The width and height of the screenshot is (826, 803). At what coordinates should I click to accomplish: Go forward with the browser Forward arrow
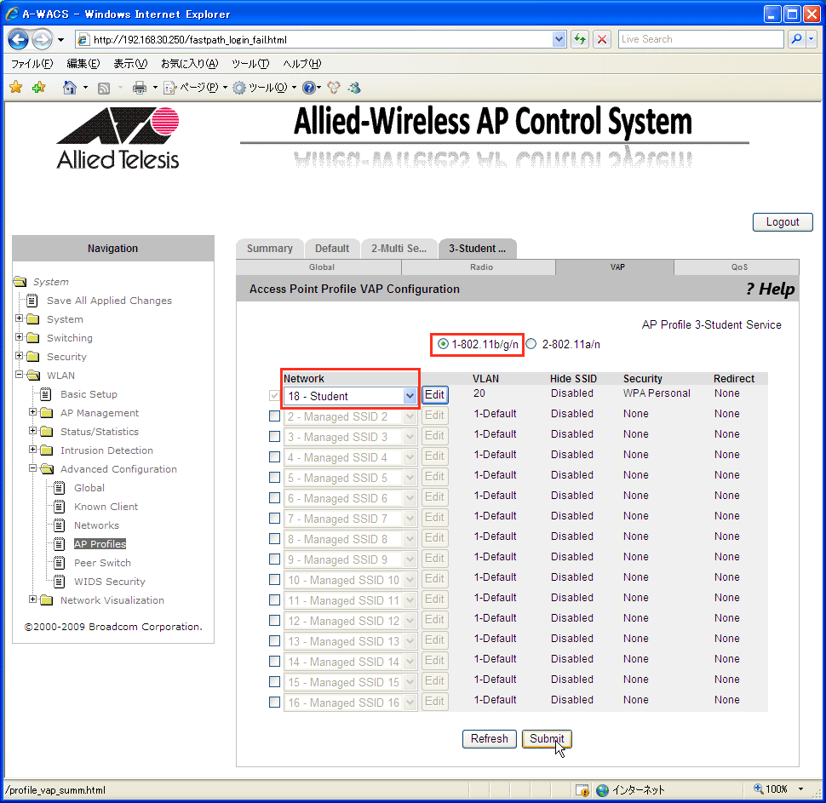pos(42,39)
